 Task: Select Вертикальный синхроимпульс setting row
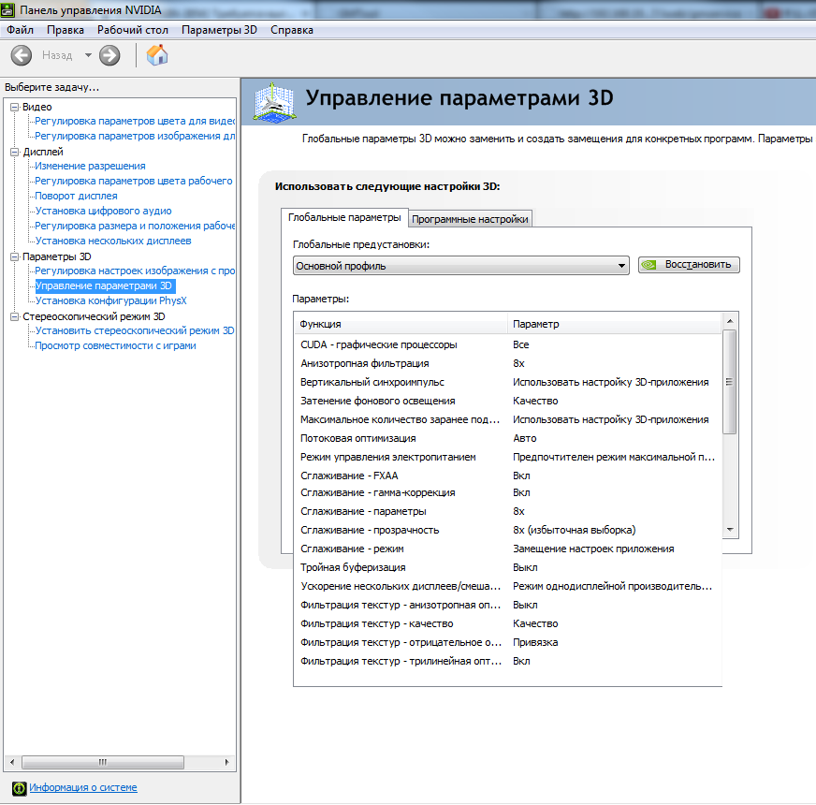click(x=508, y=382)
